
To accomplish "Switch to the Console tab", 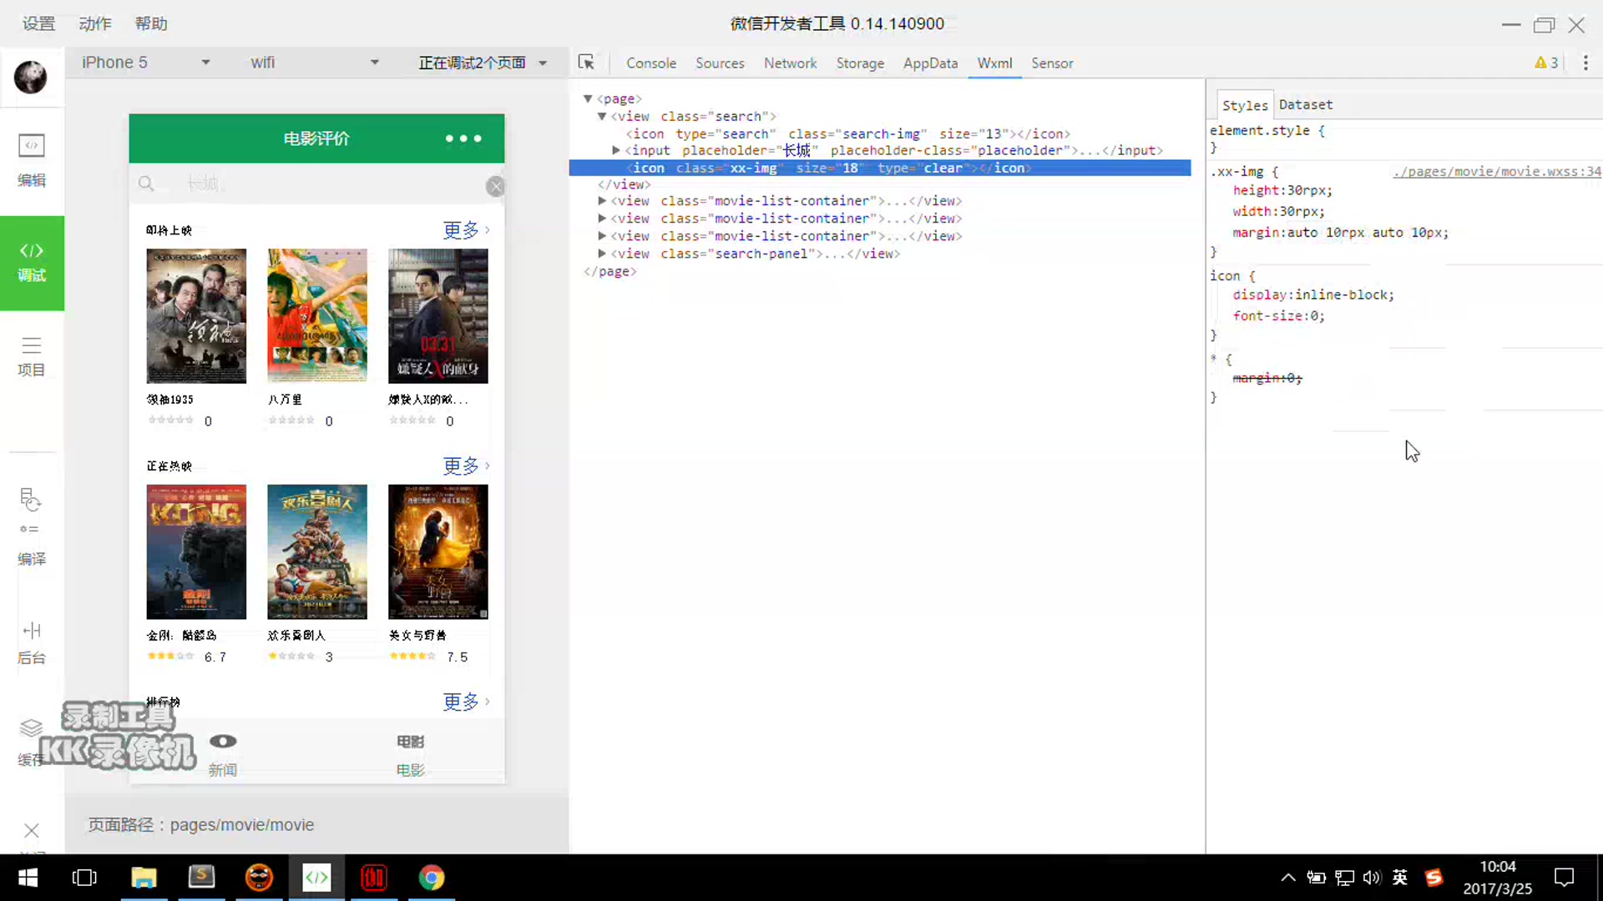I will pos(650,63).
